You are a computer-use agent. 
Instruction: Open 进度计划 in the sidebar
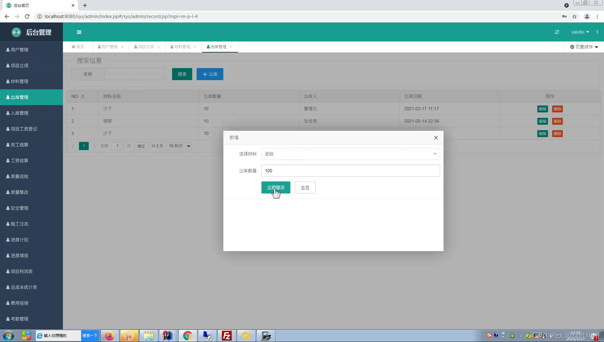click(31, 240)
